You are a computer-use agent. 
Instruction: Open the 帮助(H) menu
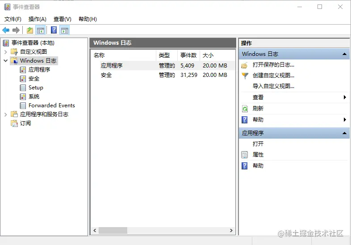[x=88, y=19]
